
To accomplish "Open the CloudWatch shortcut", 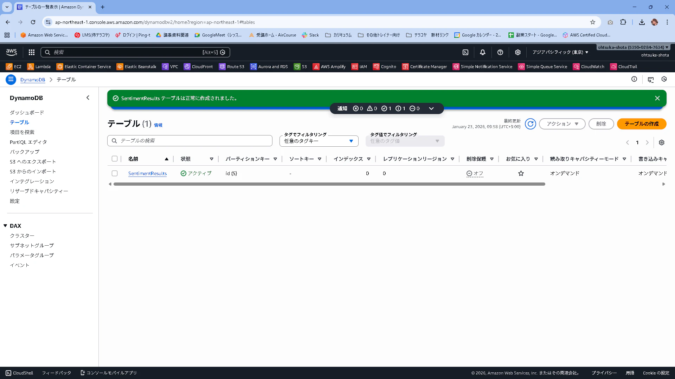I will [x=589, y=67].
